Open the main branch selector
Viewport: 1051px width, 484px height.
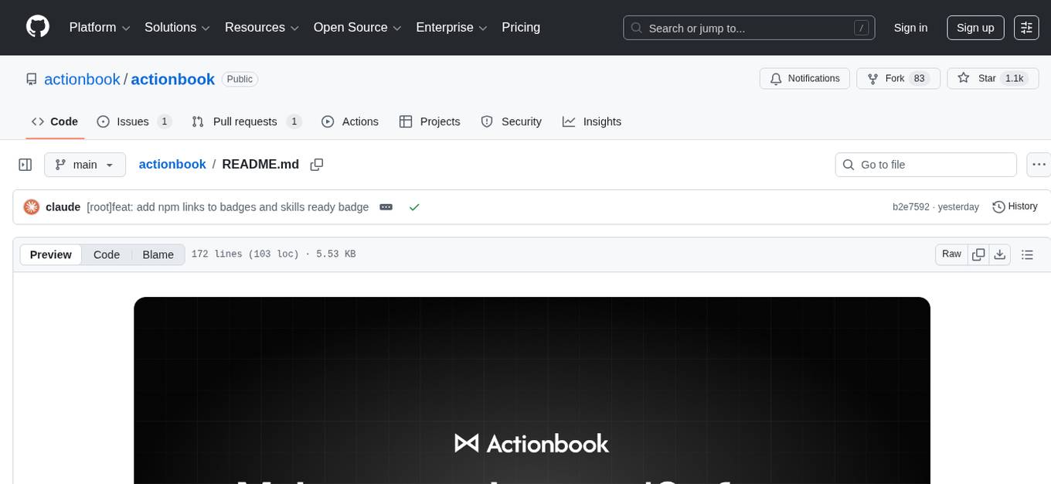point(84,164)
